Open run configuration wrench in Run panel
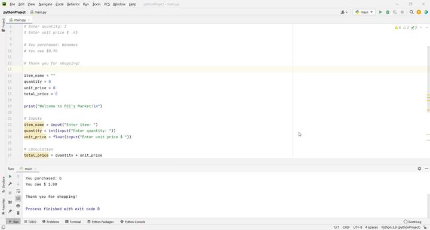 10,184
